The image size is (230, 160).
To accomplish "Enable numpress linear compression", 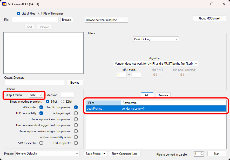I will pos(76,119).
